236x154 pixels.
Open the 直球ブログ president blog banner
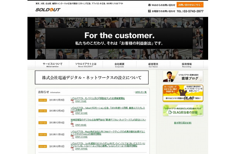183,76
